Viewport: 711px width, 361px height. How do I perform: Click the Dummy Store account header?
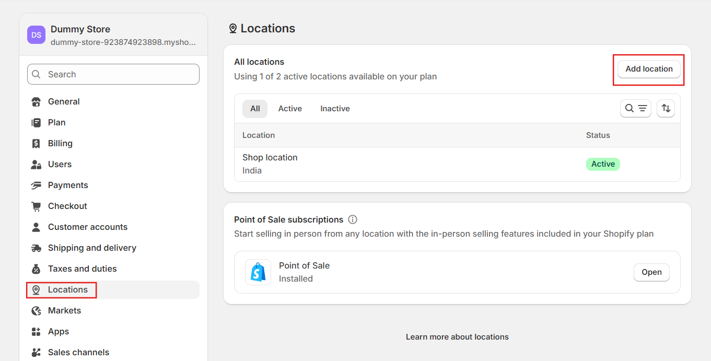tap(113, 35)
